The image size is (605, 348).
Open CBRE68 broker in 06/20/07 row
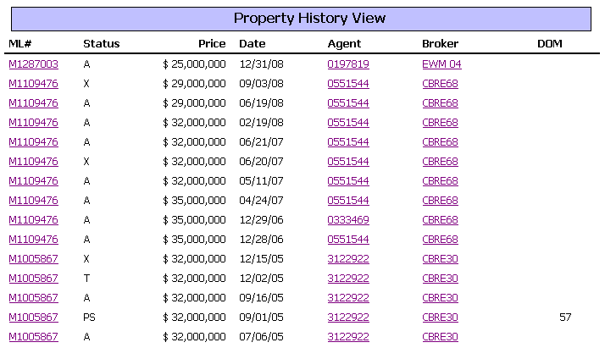441,162
